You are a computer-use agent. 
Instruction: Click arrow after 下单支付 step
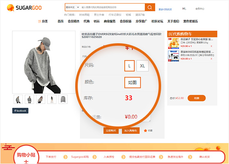tap(65, 157)
